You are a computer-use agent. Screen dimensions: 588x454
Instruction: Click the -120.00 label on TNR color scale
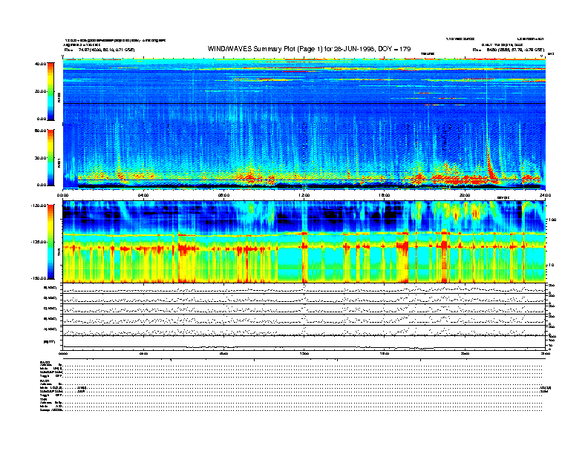coord(39,205)
